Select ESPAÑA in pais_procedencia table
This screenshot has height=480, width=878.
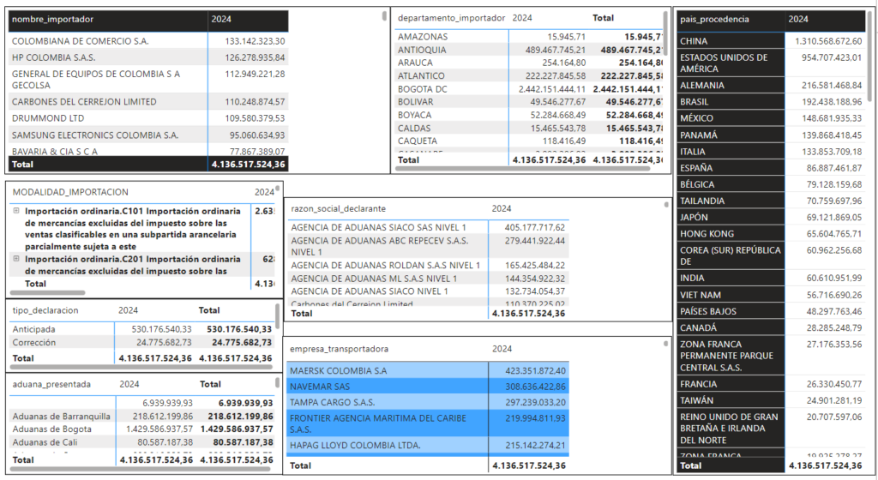[771, 168]
